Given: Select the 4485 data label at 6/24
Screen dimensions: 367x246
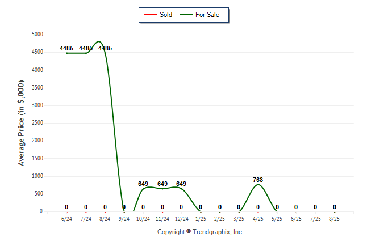Looking at the screenshot, I should (66, 48).
